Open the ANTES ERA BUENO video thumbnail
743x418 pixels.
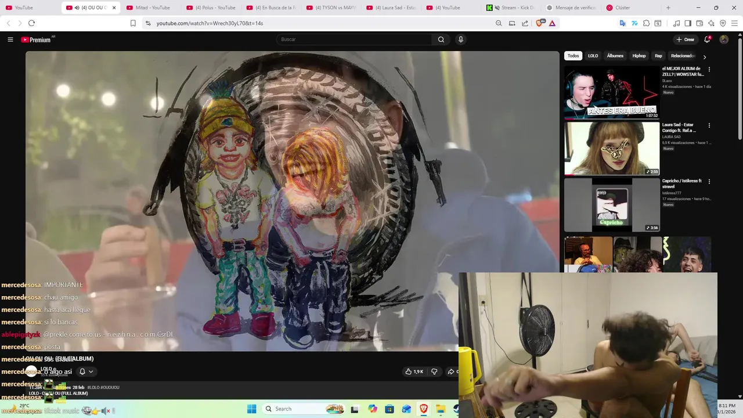click(612, 92)
